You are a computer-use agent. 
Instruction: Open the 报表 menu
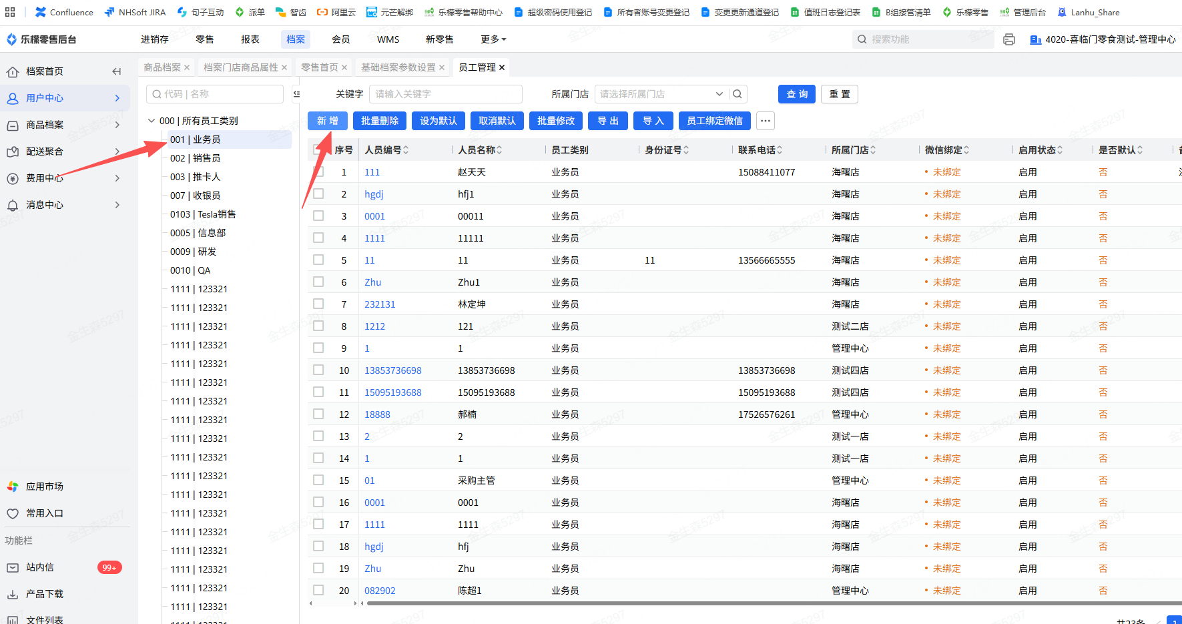250,39
